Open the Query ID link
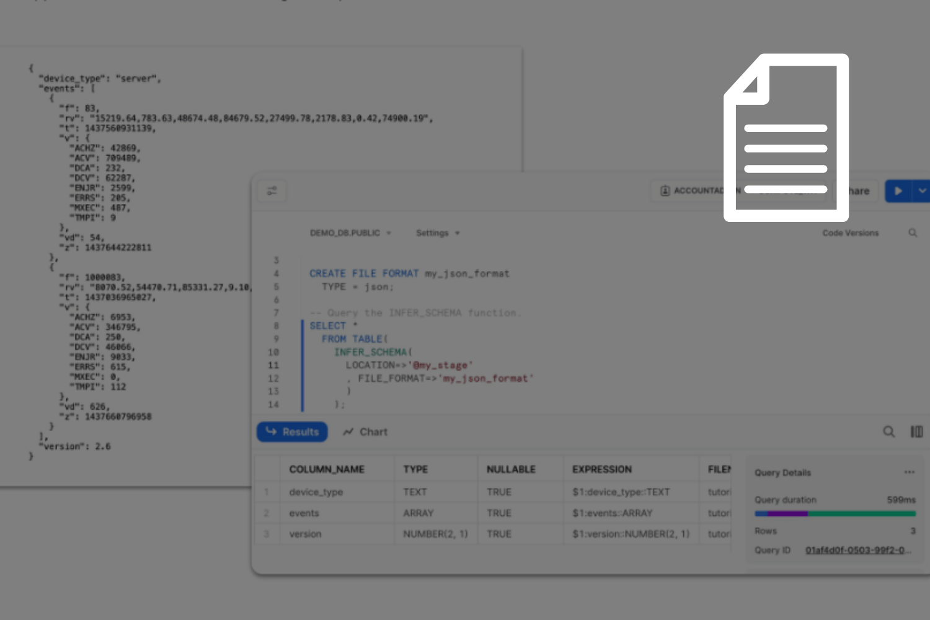The width and height of the screenshot is (930, 620). (x=857, y=550)
